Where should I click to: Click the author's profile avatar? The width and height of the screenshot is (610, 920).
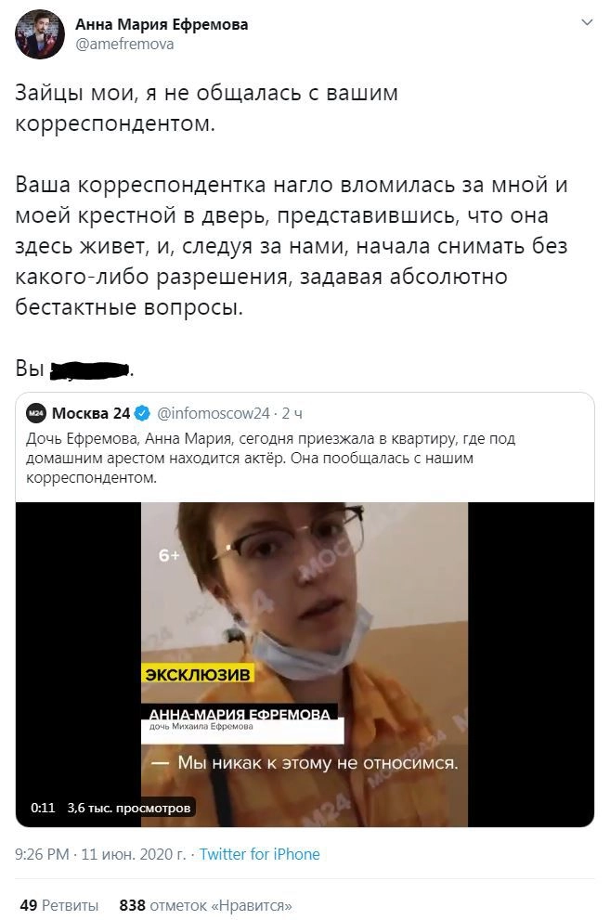coord(40,34)
